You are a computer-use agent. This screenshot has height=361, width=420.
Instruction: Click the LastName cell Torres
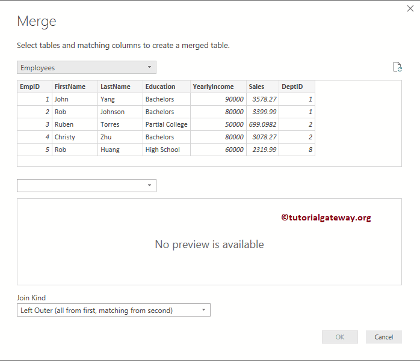120,124
